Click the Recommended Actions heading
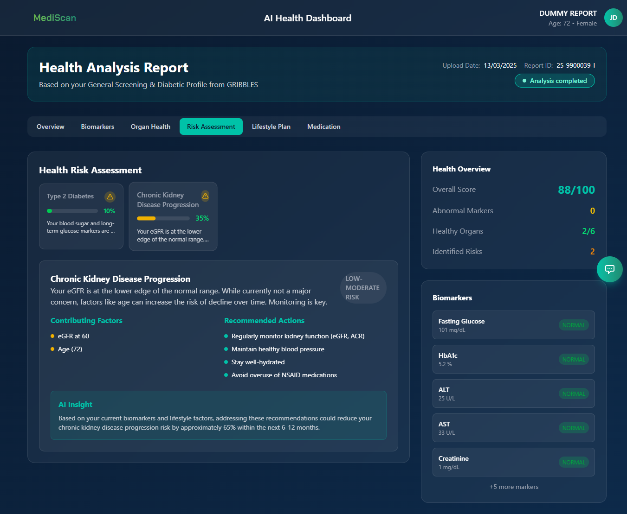 pos(264,321)
